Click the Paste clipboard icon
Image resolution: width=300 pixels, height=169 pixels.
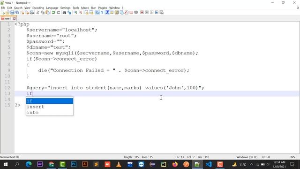(x=48, y=13)
